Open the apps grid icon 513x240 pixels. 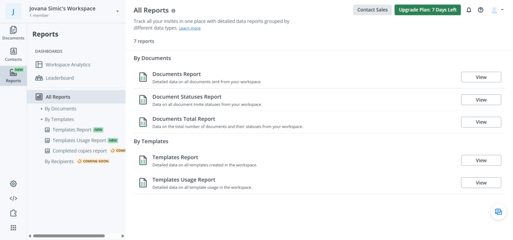[x=13, y=228]
